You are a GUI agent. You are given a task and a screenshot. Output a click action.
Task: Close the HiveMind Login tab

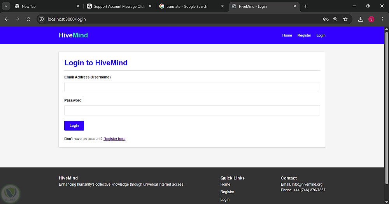coord(295,6)
